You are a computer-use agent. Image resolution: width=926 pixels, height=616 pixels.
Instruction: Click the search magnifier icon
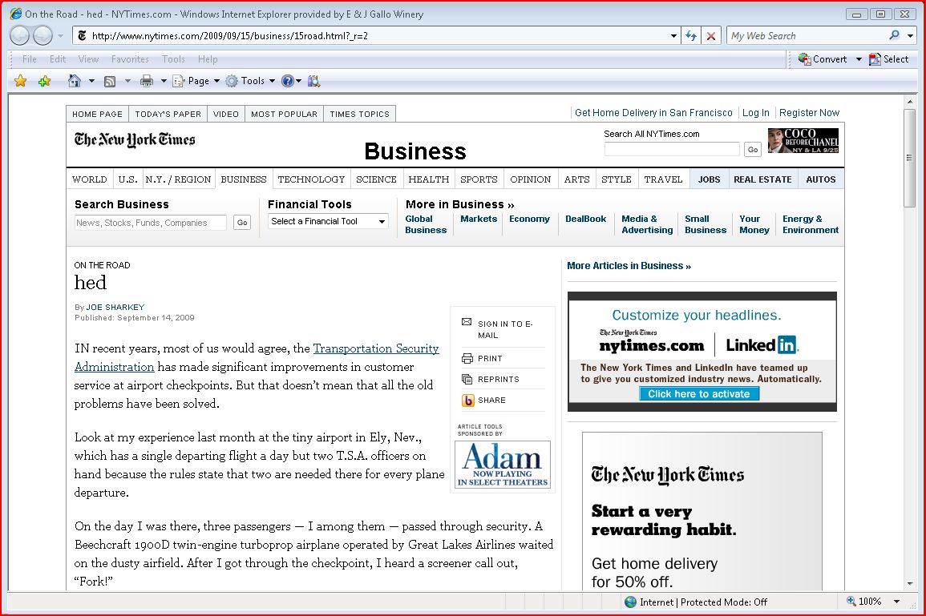[x=895, y=36]
